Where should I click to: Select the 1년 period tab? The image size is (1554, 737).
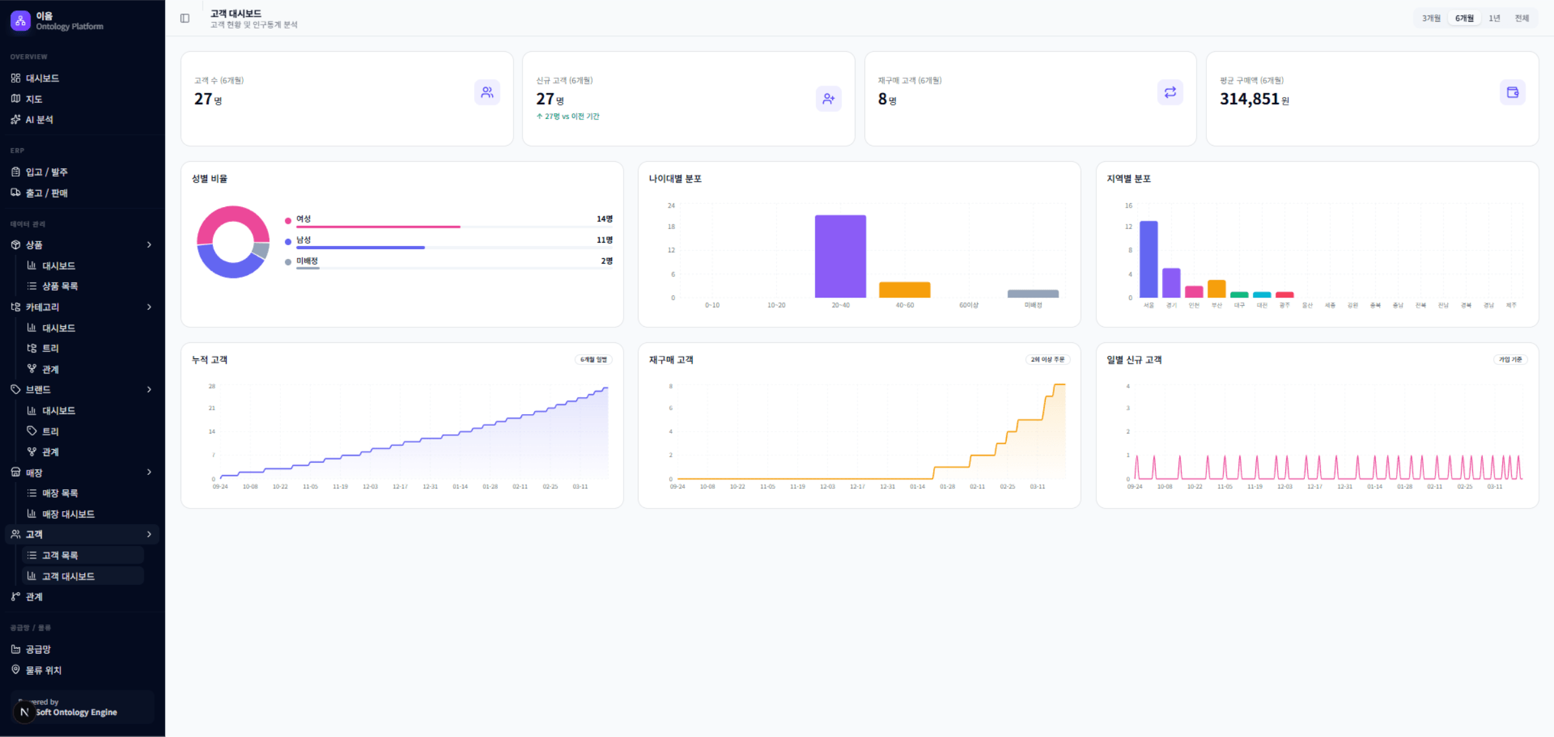tap(1494, 18)
